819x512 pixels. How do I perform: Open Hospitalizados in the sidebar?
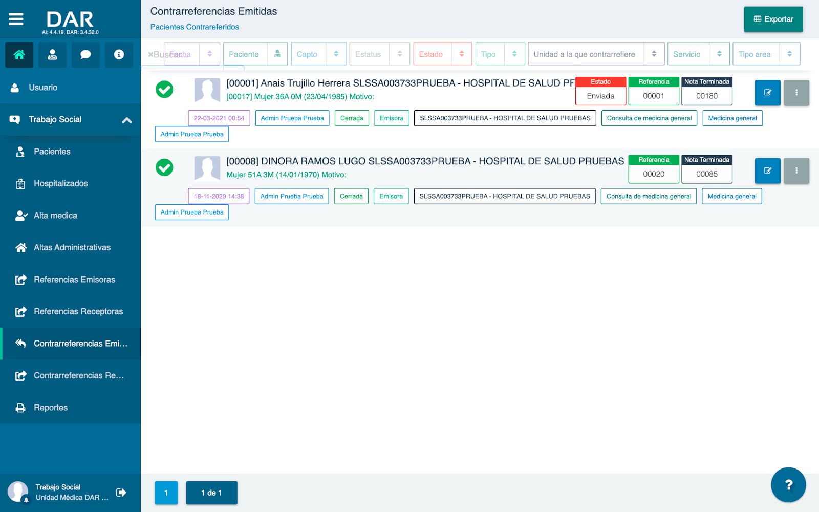coord(60,183)
